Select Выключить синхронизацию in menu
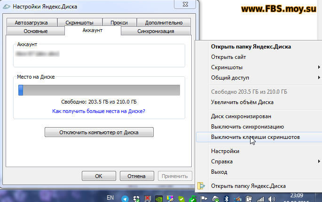322x202 pixels. coord(247,127)
